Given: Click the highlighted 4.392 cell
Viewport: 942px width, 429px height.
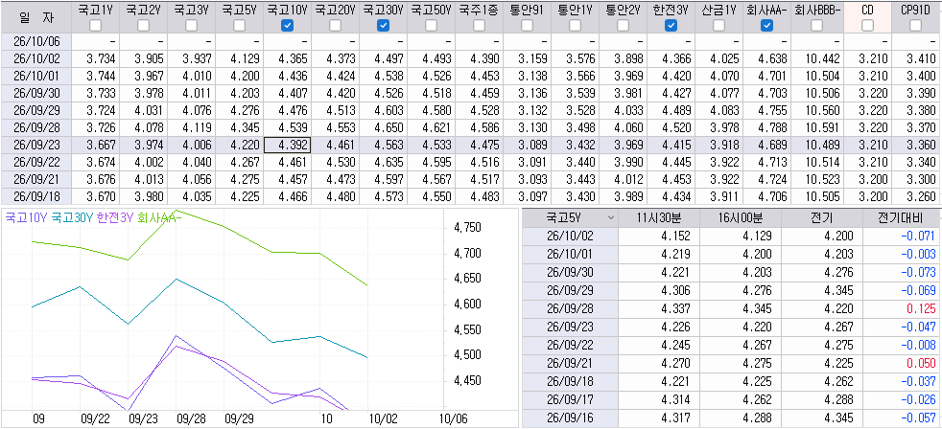Looking at the screenshot, I should 287,146.
